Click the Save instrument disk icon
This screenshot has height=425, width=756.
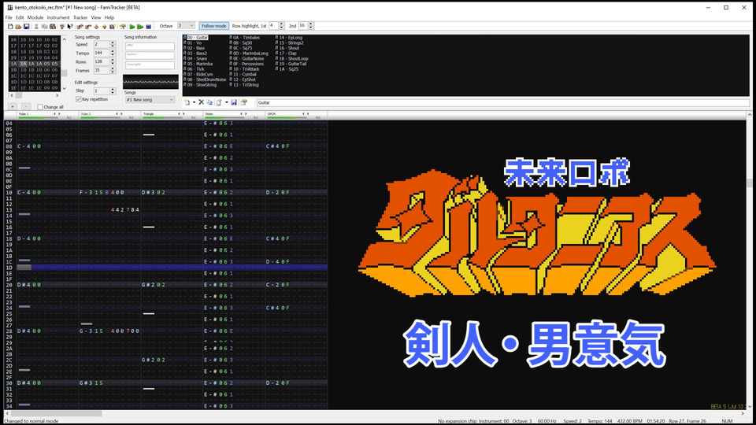point(234,102)
